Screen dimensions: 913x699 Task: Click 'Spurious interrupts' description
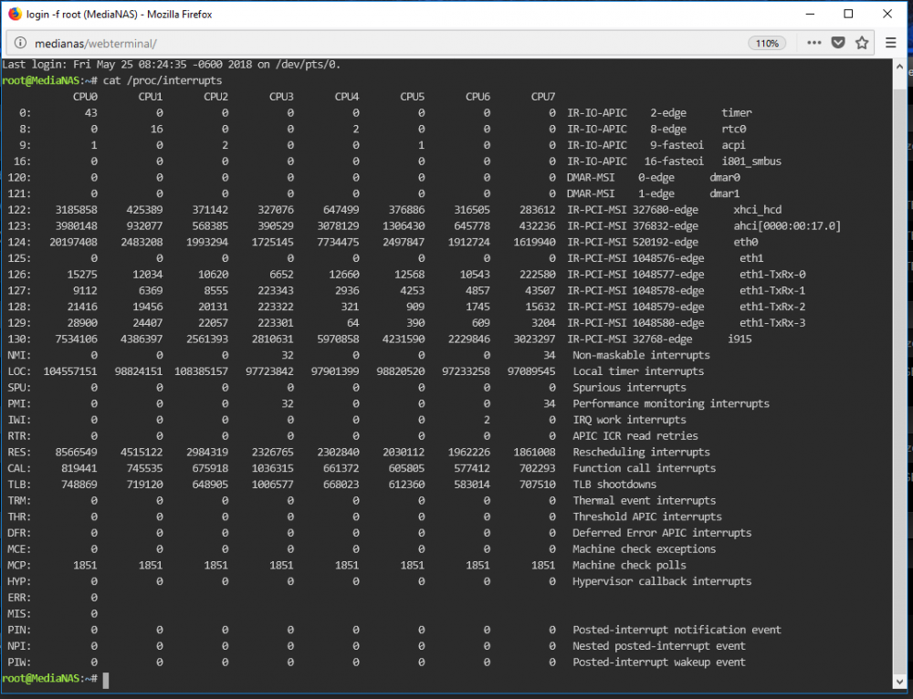629,388
